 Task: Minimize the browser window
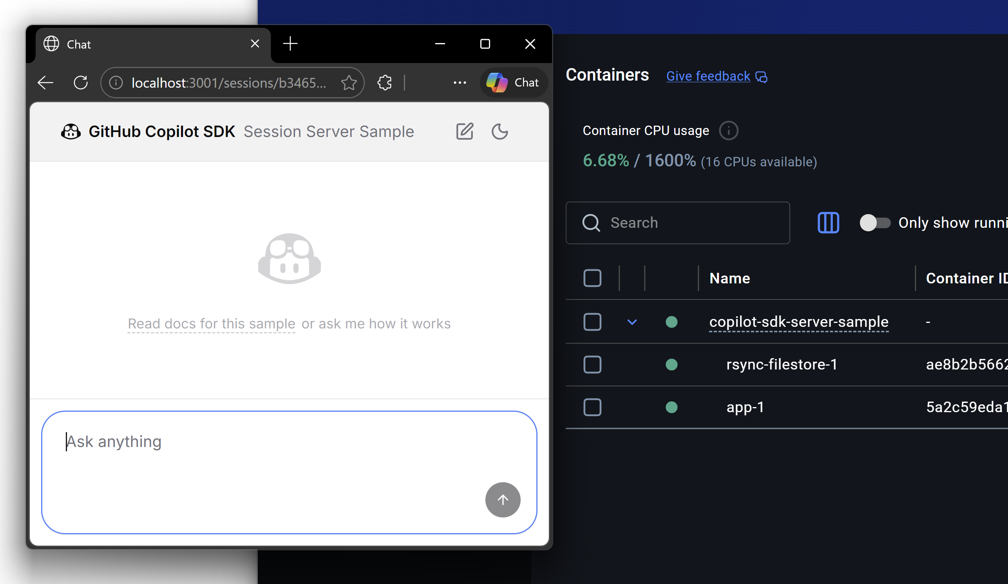click(440, 43)
